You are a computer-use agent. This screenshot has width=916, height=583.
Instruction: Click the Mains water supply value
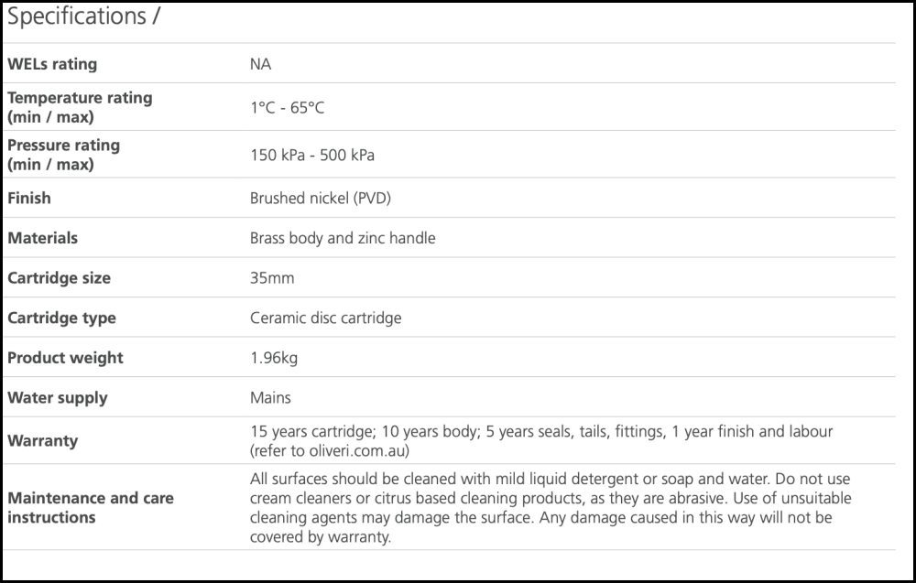pyautogui.click(x=270, y=398)
